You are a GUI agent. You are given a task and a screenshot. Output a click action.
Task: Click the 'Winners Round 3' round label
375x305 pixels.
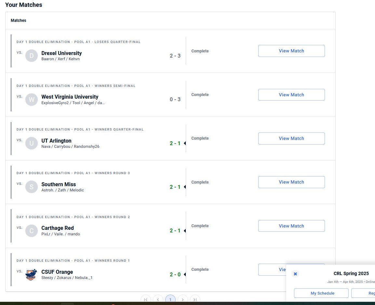coord(112,173)
